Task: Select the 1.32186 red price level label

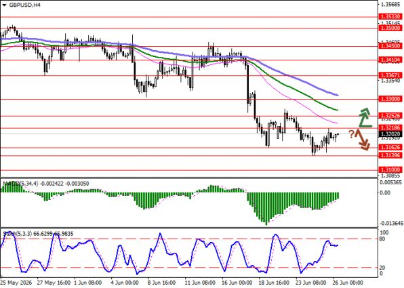Action: tap(390, 128)
